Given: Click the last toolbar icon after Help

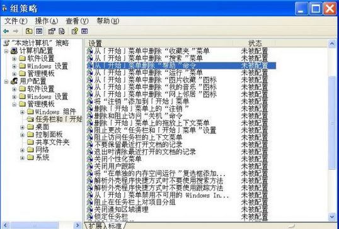Looking at the screenshot, I should [x=84, y=31].
